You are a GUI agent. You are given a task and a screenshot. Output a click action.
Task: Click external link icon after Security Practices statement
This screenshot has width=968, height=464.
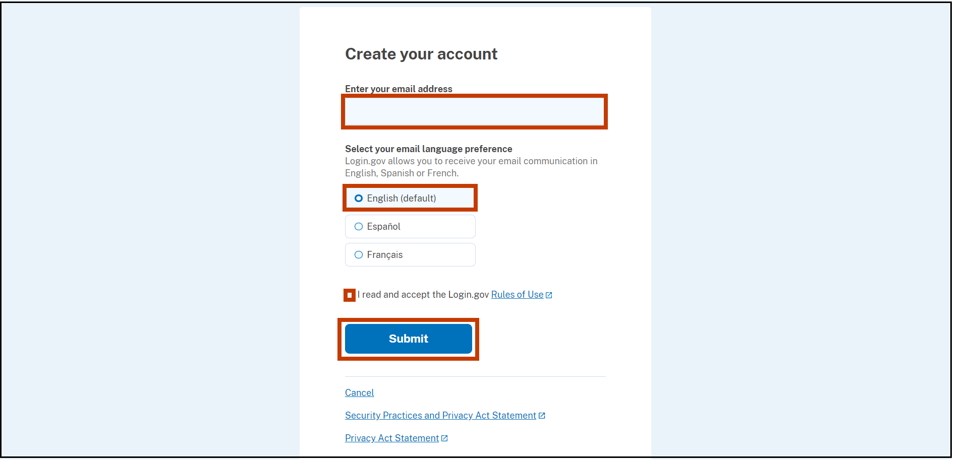click(x=542, y=415)
